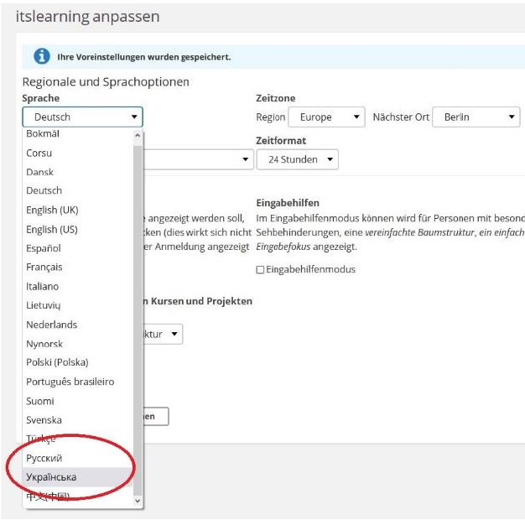This screenshot has width=525, height=525.
Task: Choose Português brasileiro from the list
Action: pyautogui.click(x=70, y=382)
